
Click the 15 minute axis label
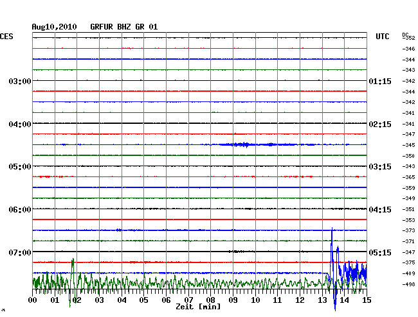[x=367, y=300]
